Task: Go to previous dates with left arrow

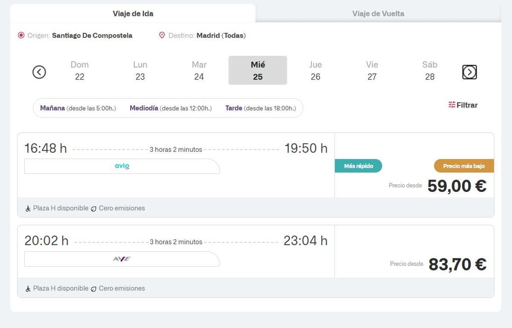Action: click(x=39, y=72)
